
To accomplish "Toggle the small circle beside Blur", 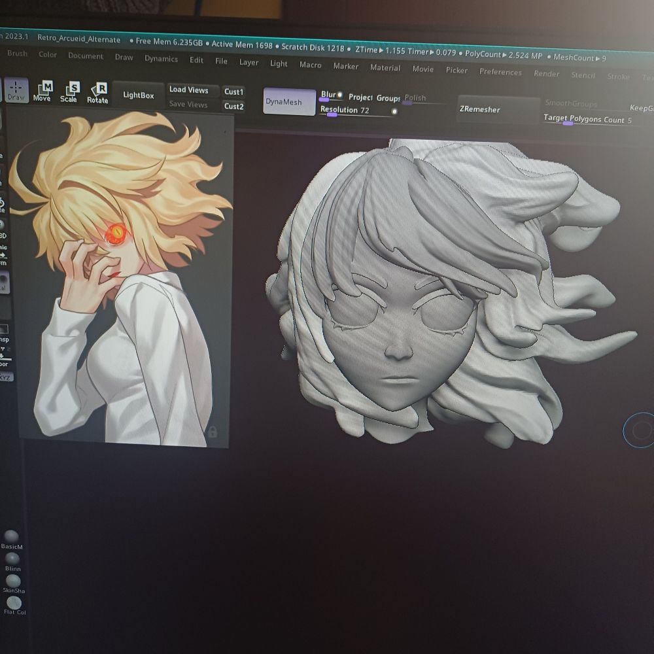I will tap(340, 95).
